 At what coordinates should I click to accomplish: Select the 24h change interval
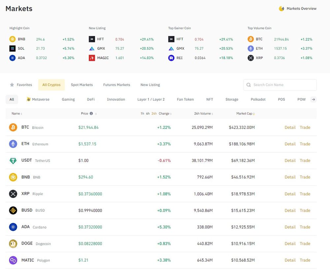[154, 114]
